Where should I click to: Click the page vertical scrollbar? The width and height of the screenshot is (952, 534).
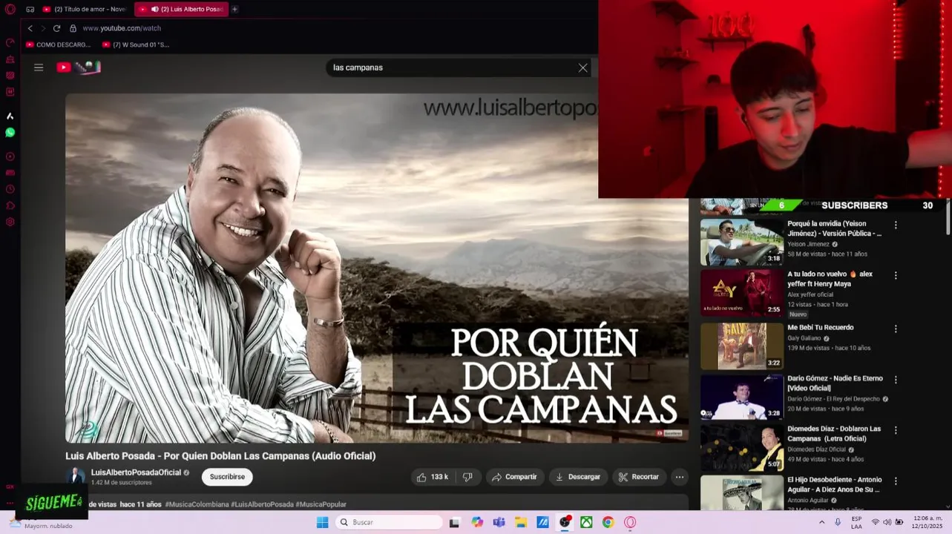pyautogui.click(x=948, y=217)
